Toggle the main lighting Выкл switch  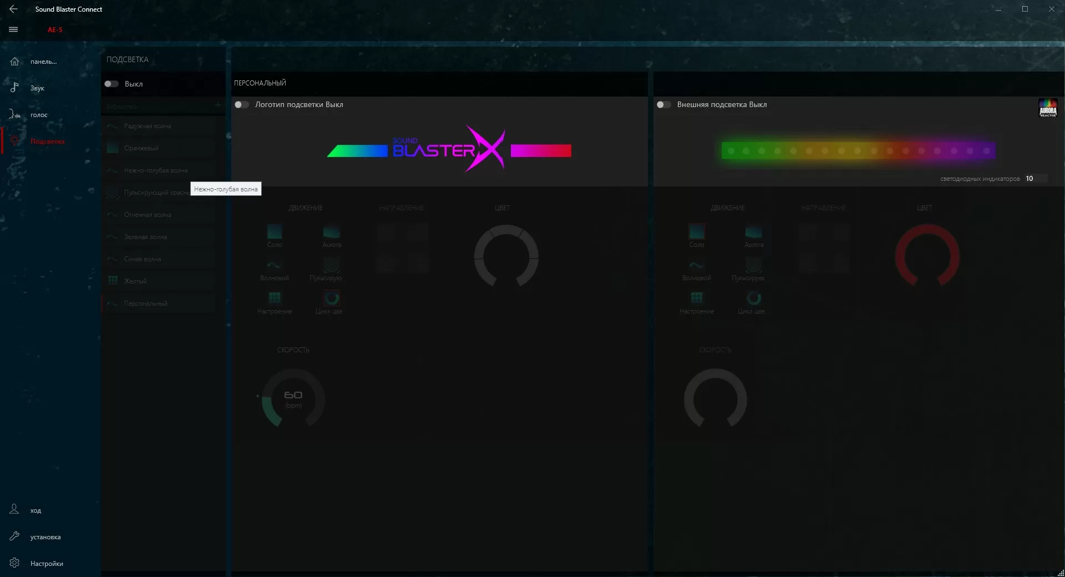(111, 84)
